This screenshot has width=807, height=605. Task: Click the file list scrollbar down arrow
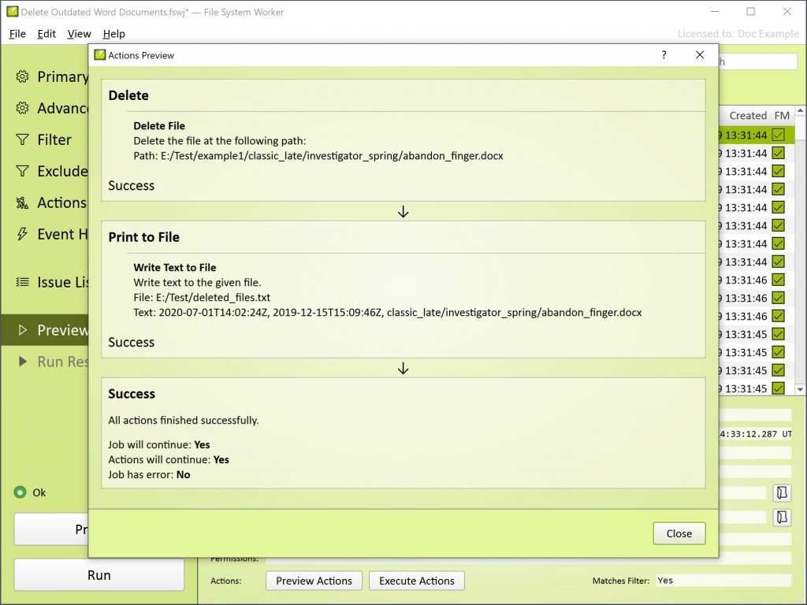point(800,389)
